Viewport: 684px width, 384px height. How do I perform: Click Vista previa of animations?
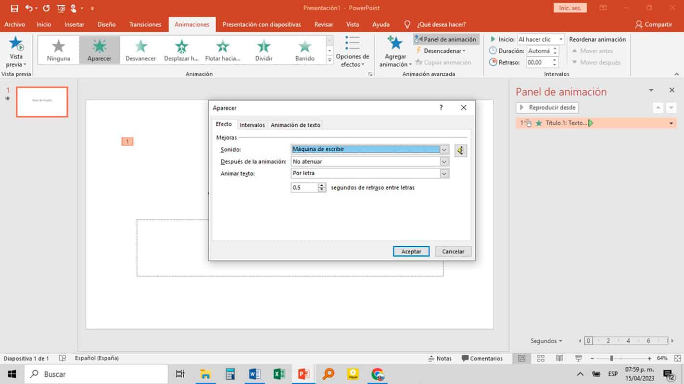[16, 51]
